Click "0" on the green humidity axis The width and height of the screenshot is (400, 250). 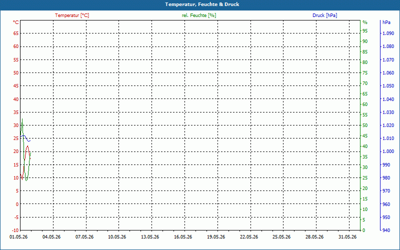coord(364,230)
